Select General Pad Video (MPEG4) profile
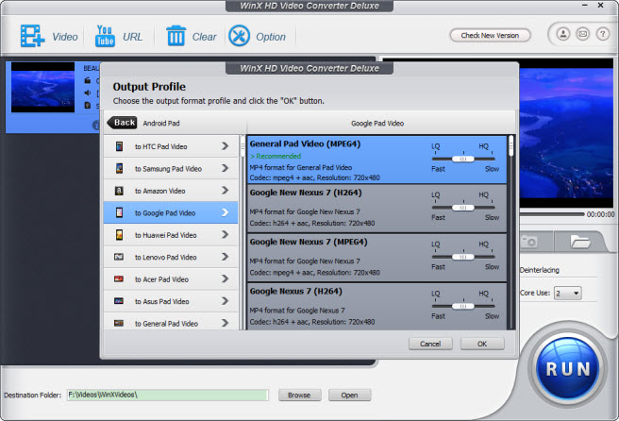This screenshot has height=421, width=619. click(376, 160)
